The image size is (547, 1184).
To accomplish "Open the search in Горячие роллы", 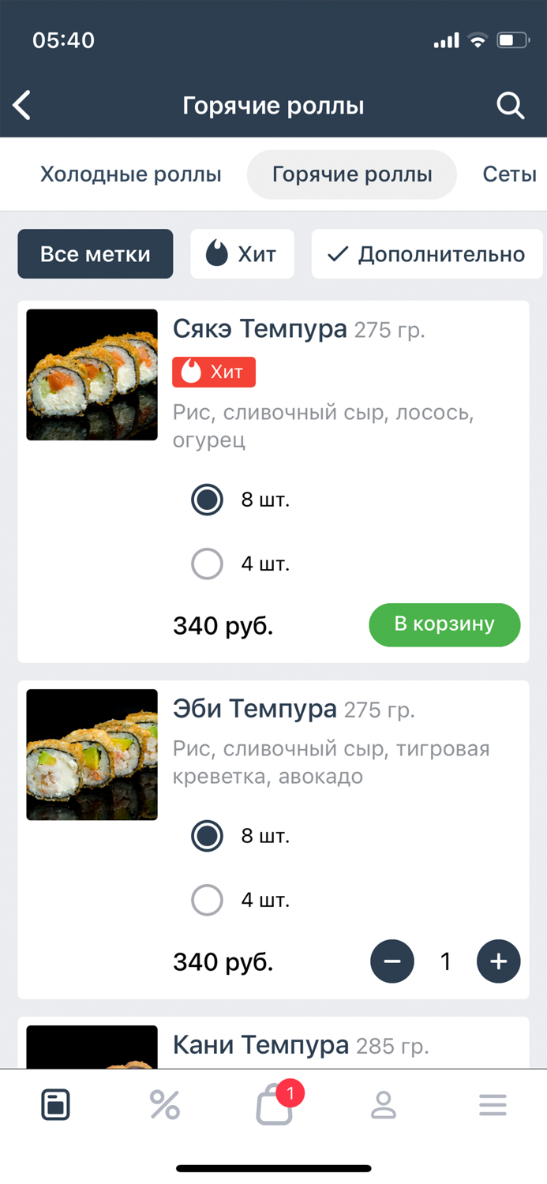I will 510,105.
